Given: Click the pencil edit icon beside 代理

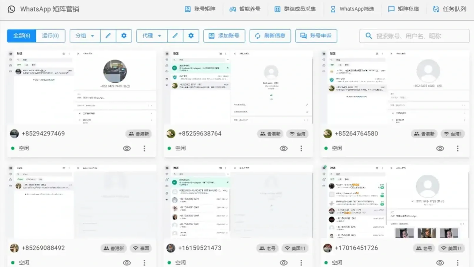Looking at the screenshot, I should 175,36.
